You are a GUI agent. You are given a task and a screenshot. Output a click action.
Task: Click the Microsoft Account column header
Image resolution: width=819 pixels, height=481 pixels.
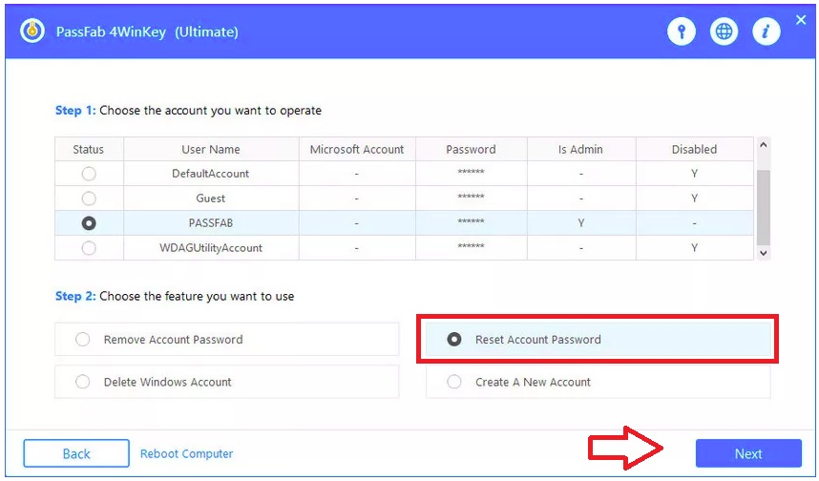357,150
